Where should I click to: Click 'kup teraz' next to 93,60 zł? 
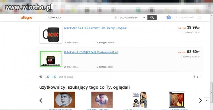point(182,52)
